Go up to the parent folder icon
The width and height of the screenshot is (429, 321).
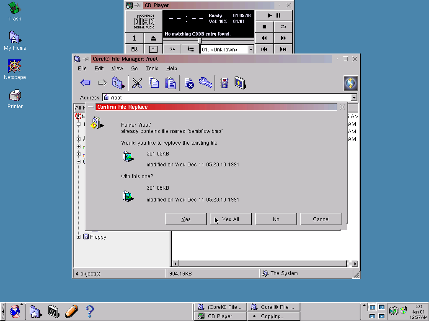tap(119, 83)
